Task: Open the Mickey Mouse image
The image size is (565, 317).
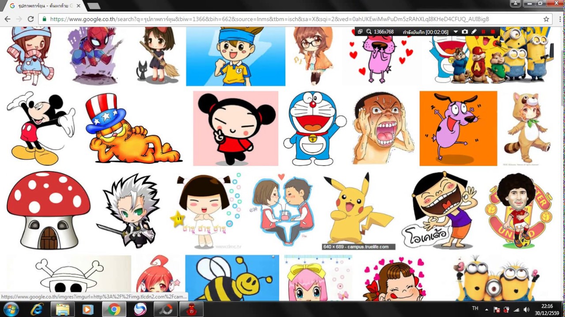Action: [41, 128]
